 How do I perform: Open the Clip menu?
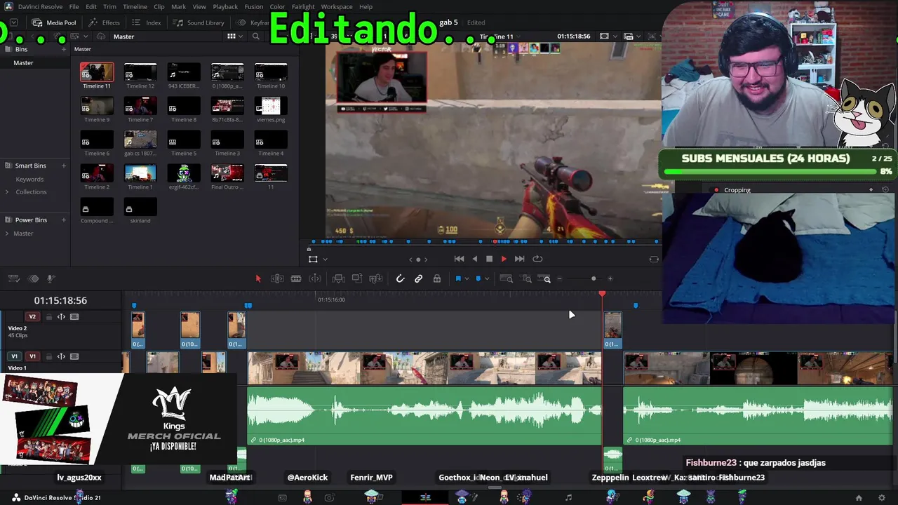tap(159, 7)
